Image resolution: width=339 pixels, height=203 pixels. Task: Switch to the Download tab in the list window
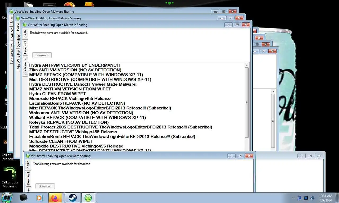tap(25, 47)
